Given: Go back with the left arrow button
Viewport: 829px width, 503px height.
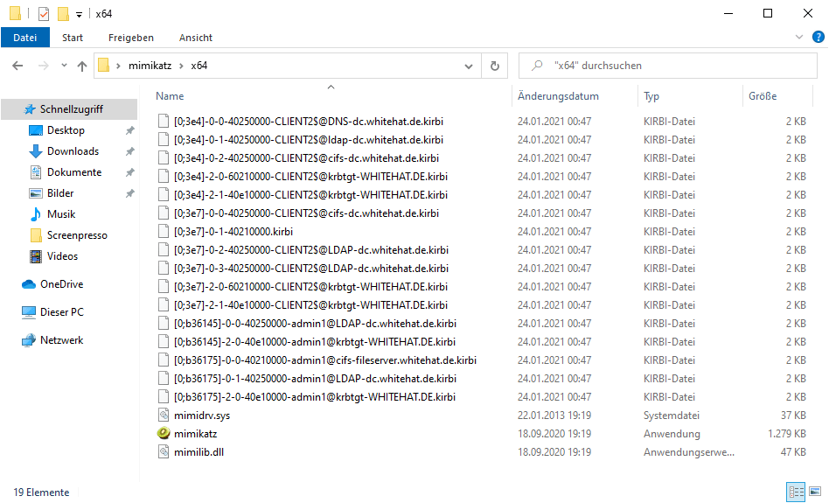Looking at the screenshot, I should (x=18, y=66).
